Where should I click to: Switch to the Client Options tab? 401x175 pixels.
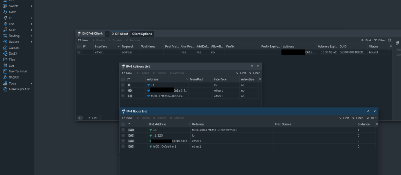(142, 34)
